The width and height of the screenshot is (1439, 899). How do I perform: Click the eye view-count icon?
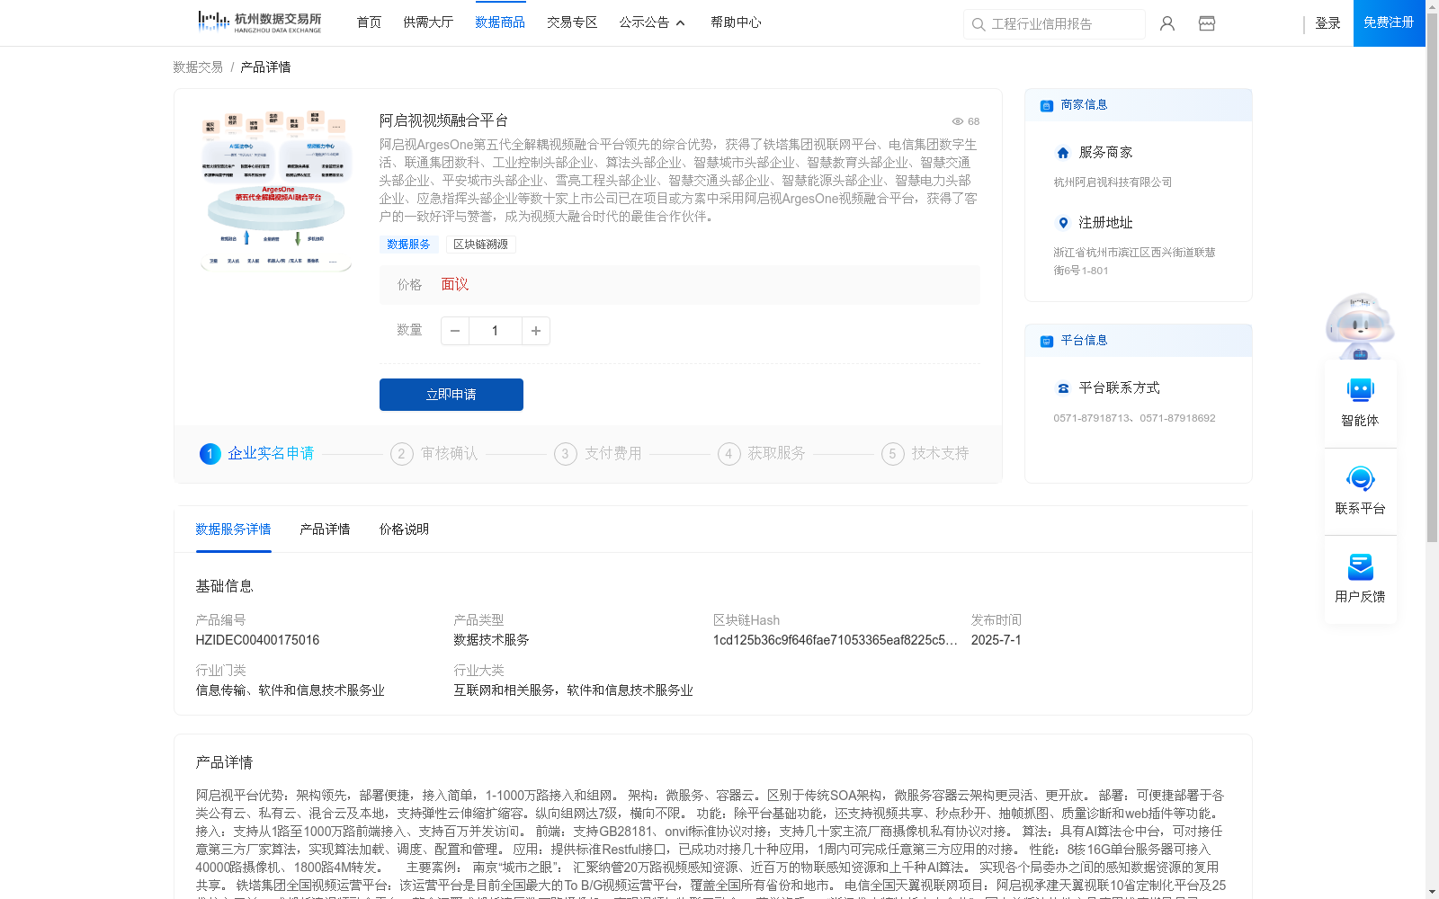pyautogui.click(x=958, y=121)
